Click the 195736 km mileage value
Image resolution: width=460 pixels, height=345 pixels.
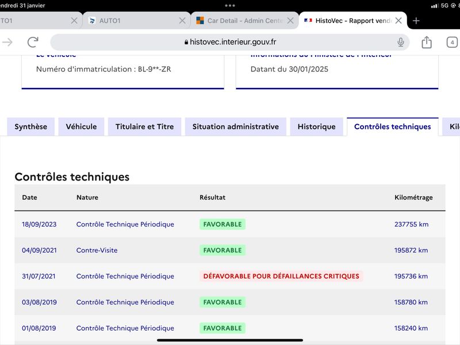[x=411, y=277]
